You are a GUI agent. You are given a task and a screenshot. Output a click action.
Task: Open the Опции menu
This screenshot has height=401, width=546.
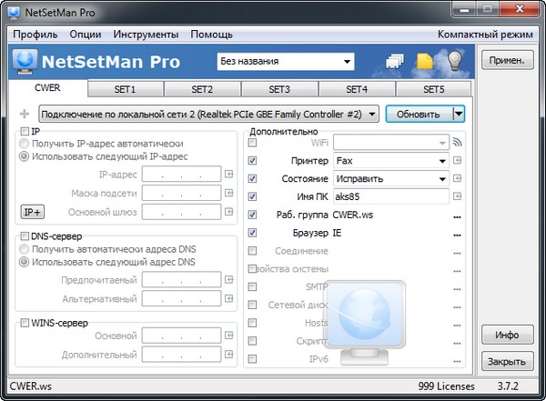pos(86,35)
